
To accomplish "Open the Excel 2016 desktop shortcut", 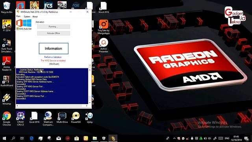I will point(34,118).
